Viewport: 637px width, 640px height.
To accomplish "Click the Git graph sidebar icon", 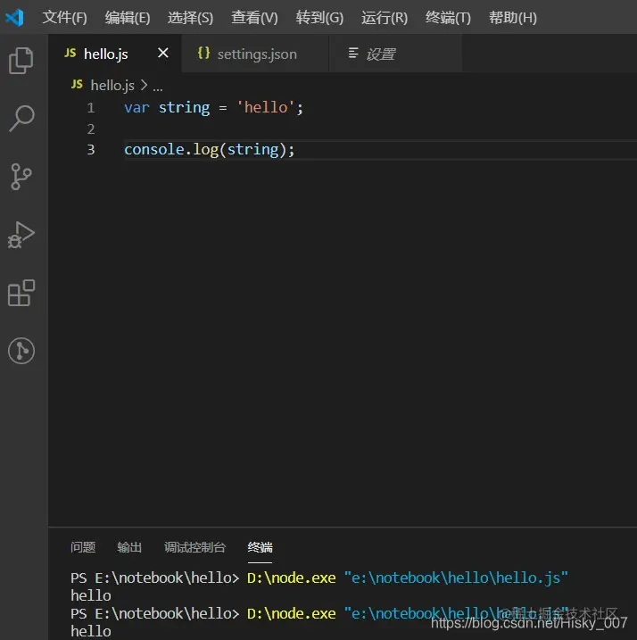I will (21, 351).
